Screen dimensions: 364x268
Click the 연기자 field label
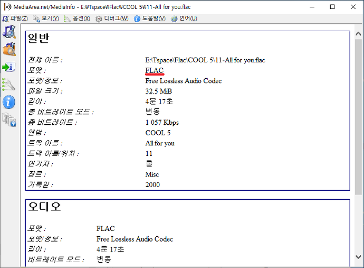pos(41,164)
